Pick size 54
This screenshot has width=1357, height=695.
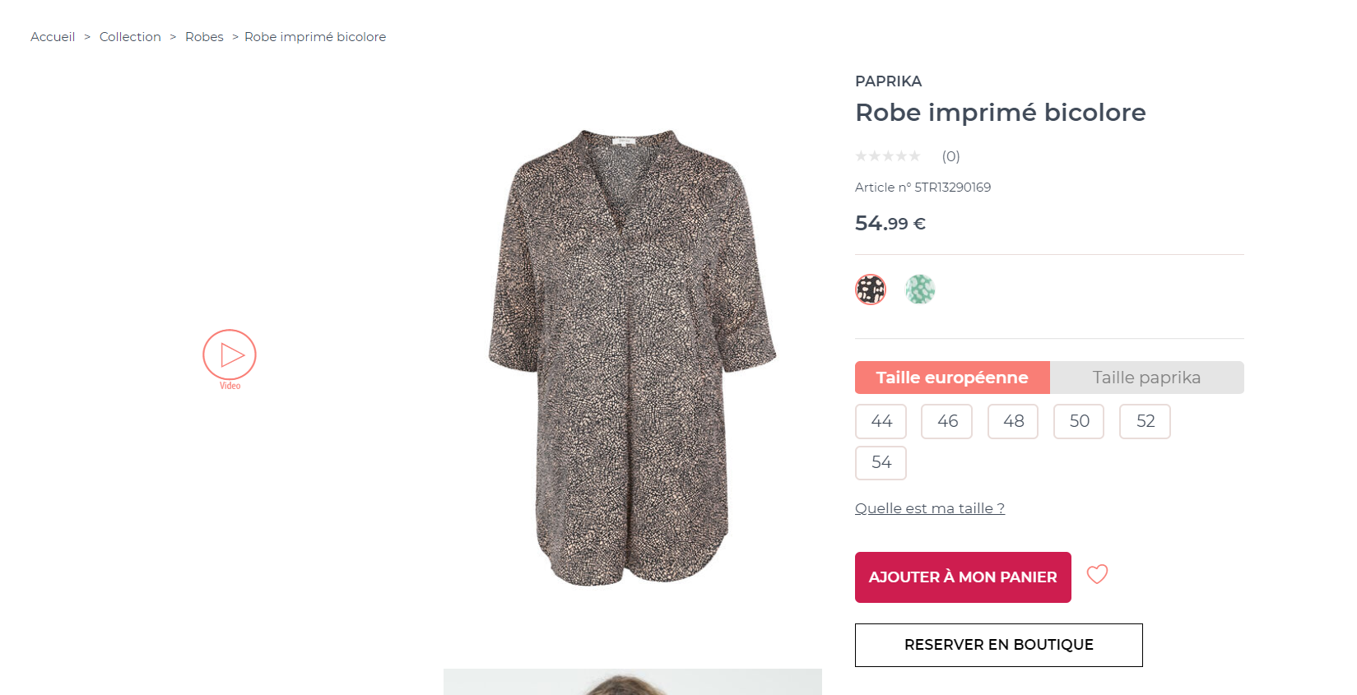[x=881, y=462]
